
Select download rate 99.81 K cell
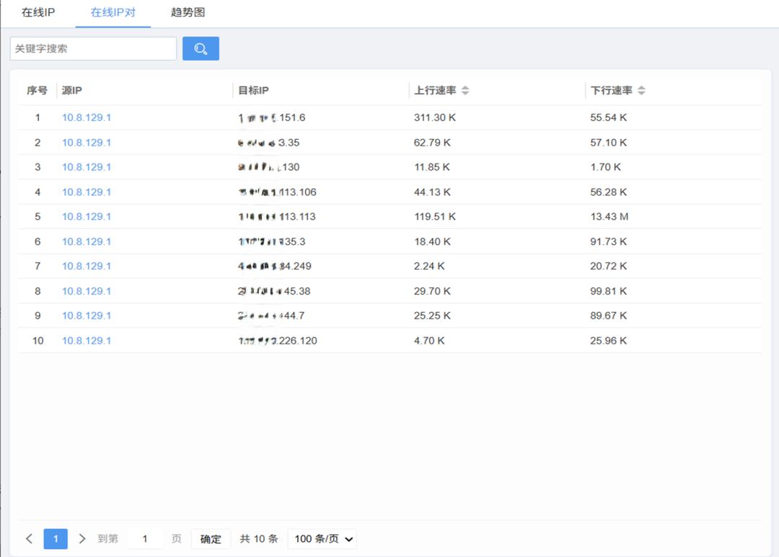[609, 291]
